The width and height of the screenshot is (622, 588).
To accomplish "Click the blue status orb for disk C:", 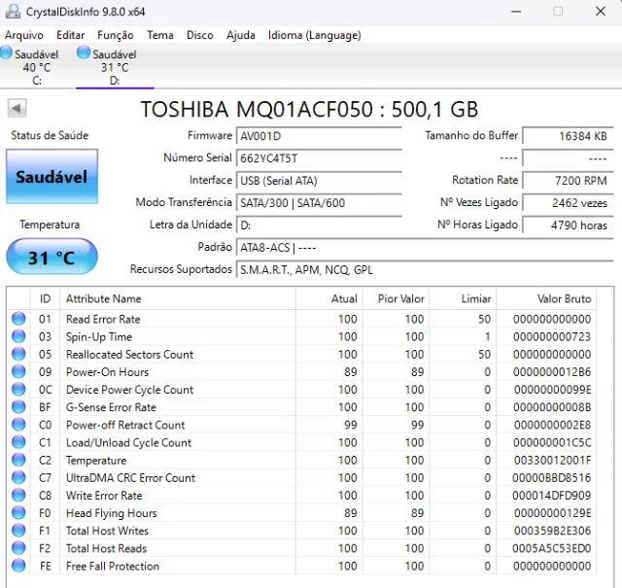I will click(x=6, y=52).
